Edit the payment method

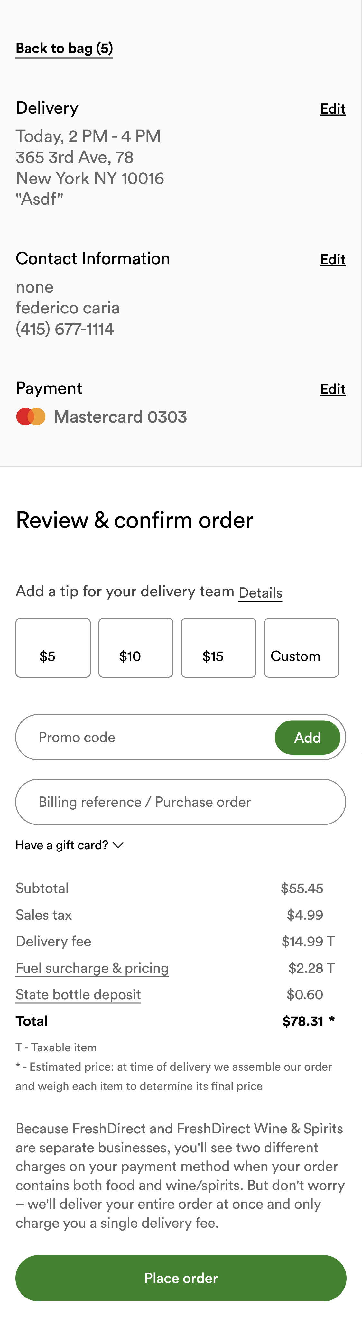(332, 388)
